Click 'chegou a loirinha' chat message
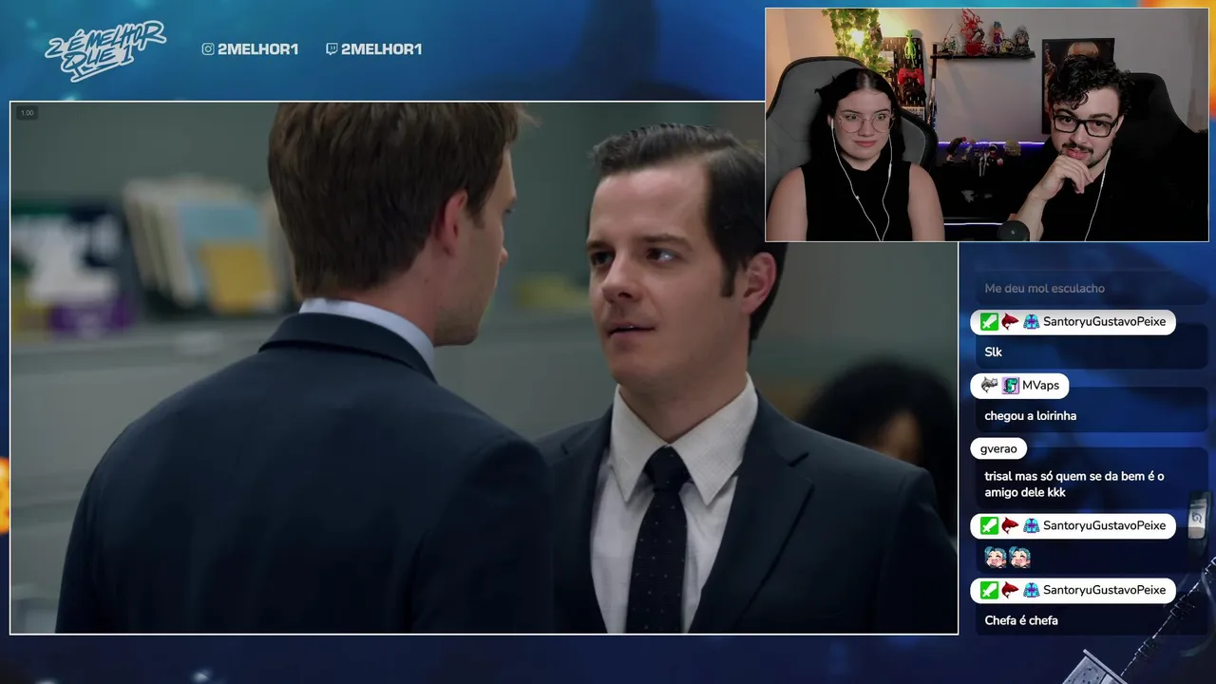This screenshot has width=1216, height=684. (x=1031, y=416)
